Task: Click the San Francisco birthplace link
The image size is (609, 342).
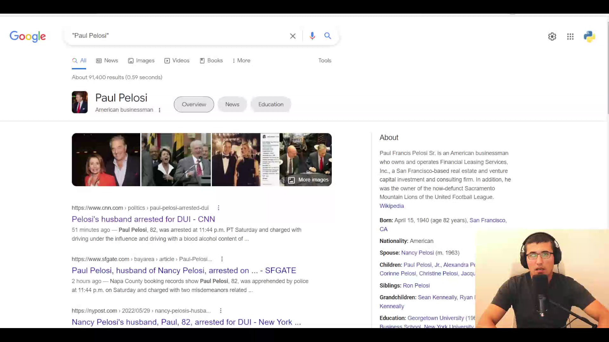Action: [x=488, y=220]
